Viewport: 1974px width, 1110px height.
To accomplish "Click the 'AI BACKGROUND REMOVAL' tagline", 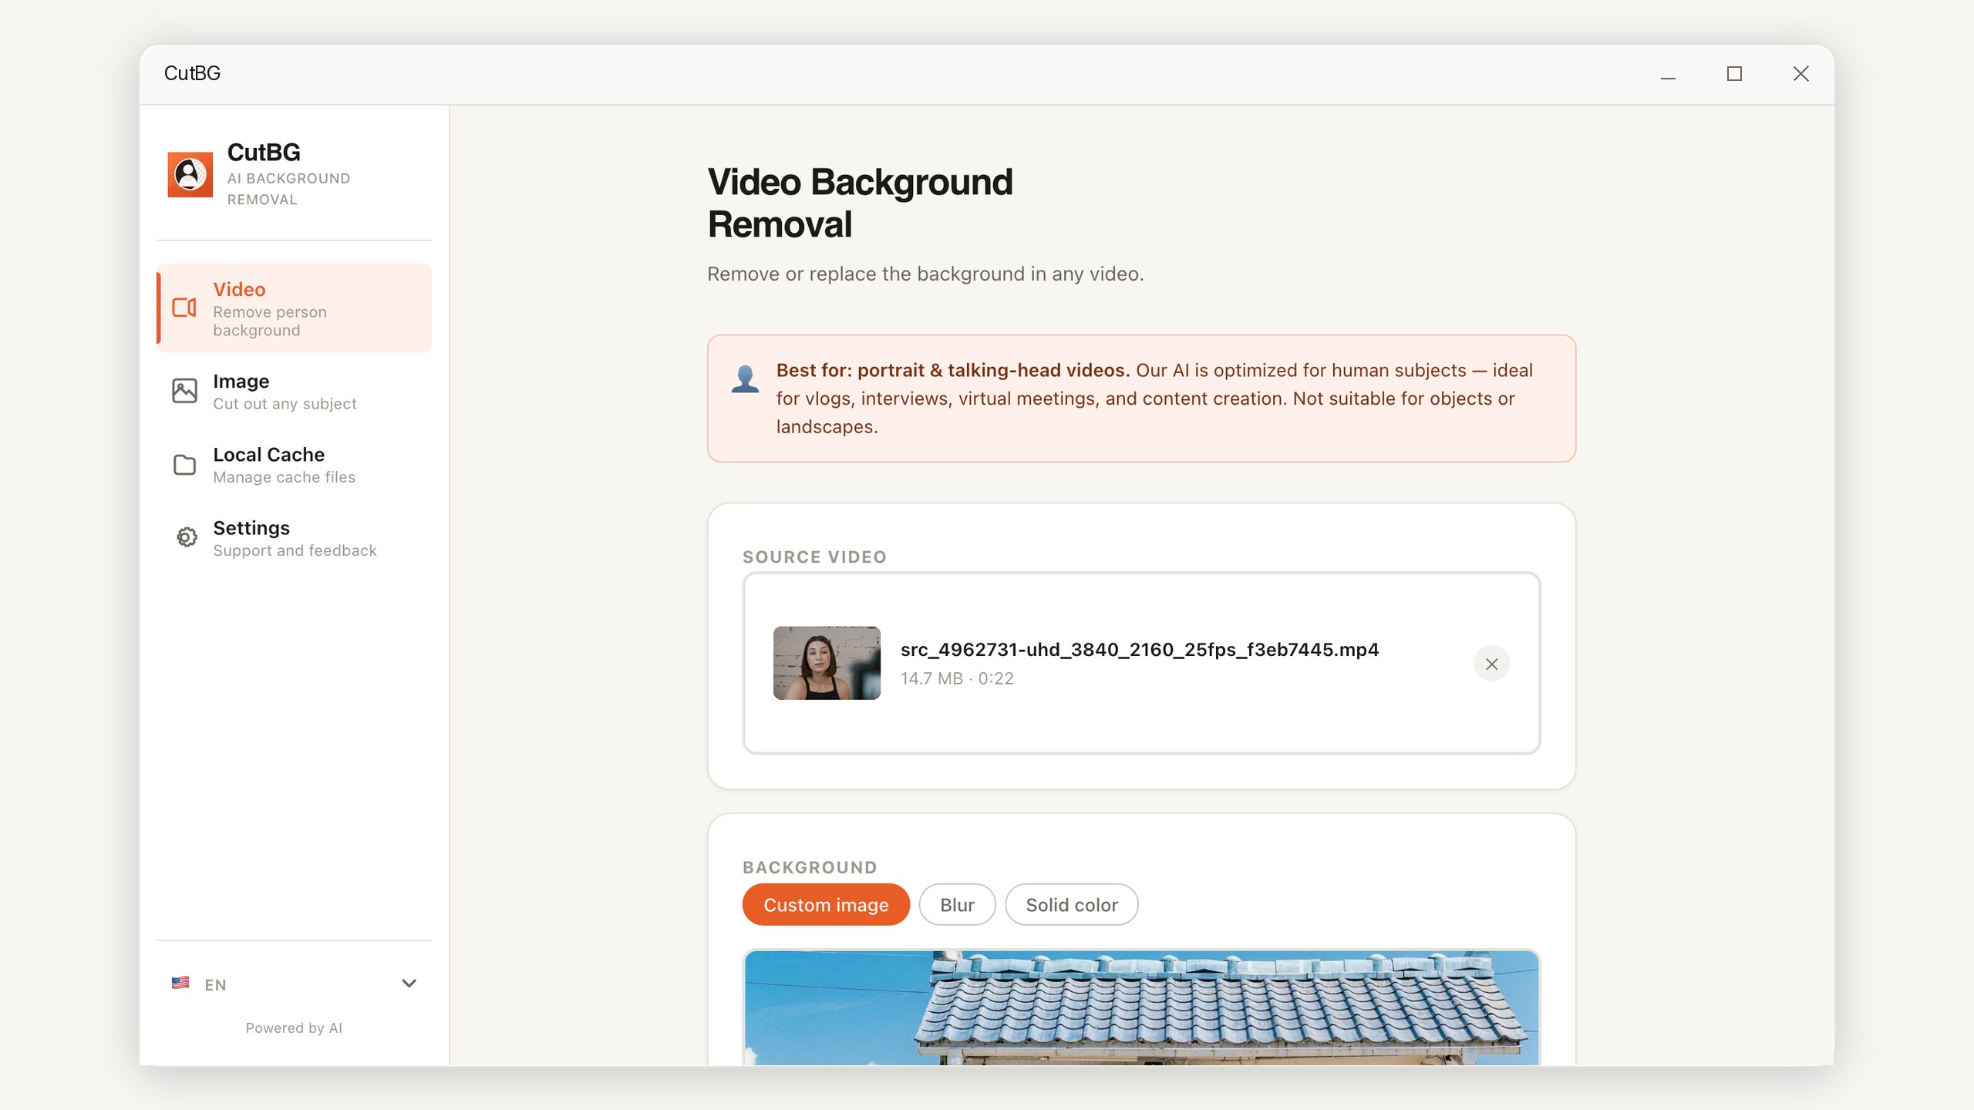I will tap(288, 189).
